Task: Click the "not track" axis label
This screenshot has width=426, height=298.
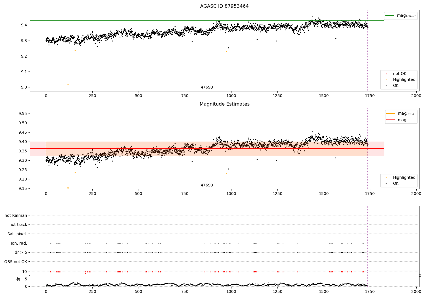Action: pyautogui.click(x=18, y=225)
